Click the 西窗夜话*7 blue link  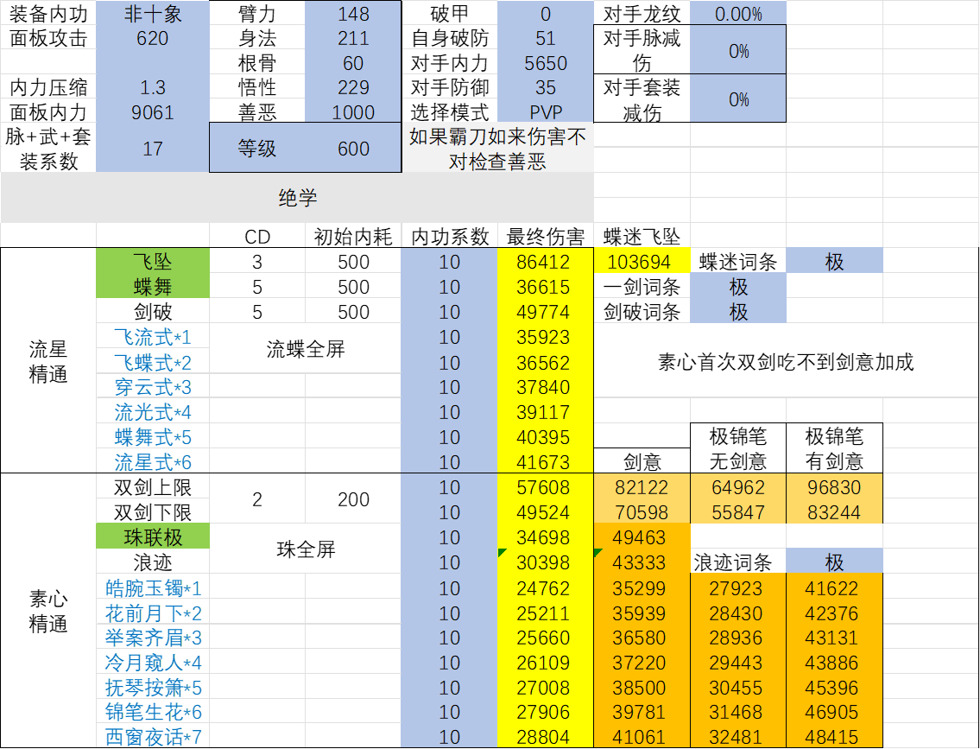point(154,737)
